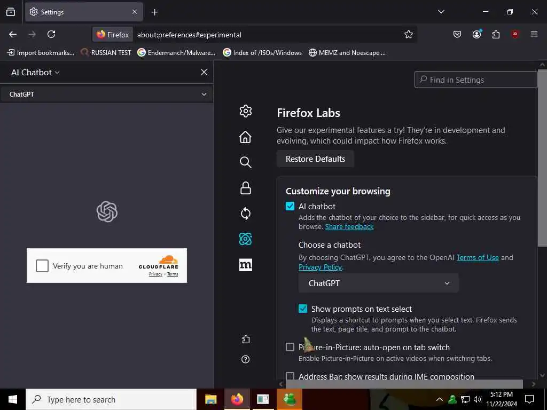Open Cloudflare Privacy link

[x=155, y=274]
